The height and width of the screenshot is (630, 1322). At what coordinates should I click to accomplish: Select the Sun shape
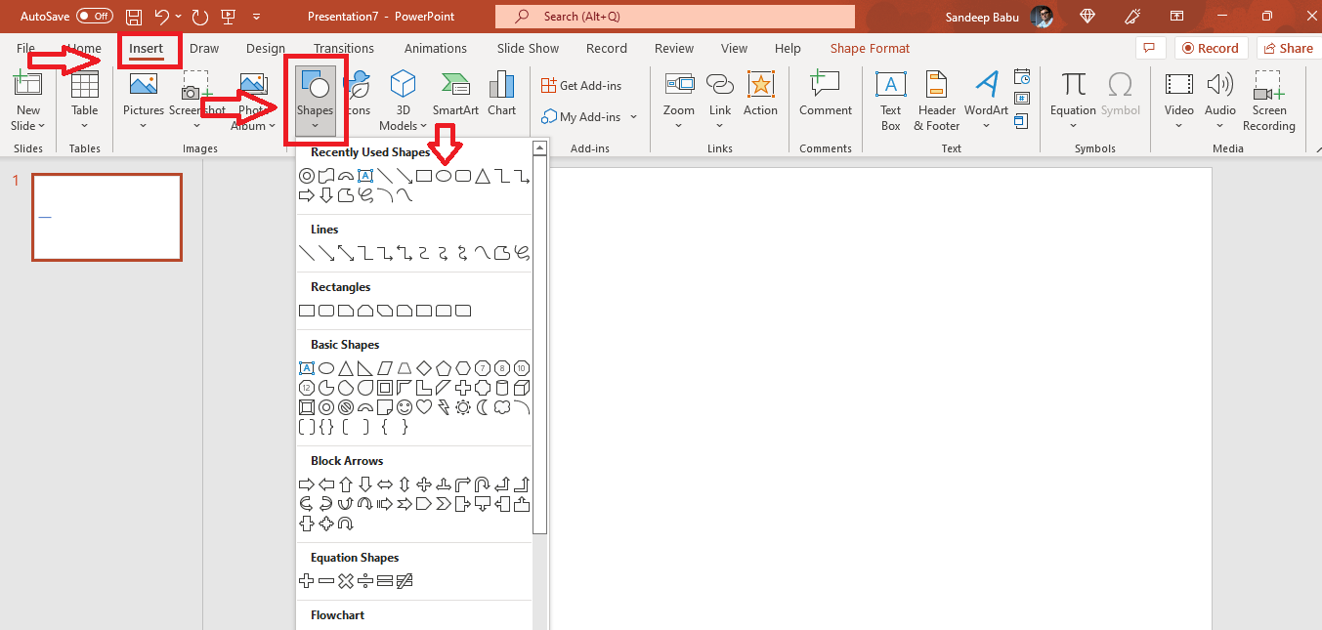463,407
